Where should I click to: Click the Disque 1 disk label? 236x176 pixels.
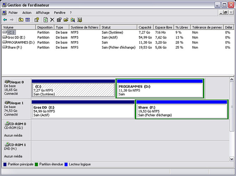coord(16,103)
